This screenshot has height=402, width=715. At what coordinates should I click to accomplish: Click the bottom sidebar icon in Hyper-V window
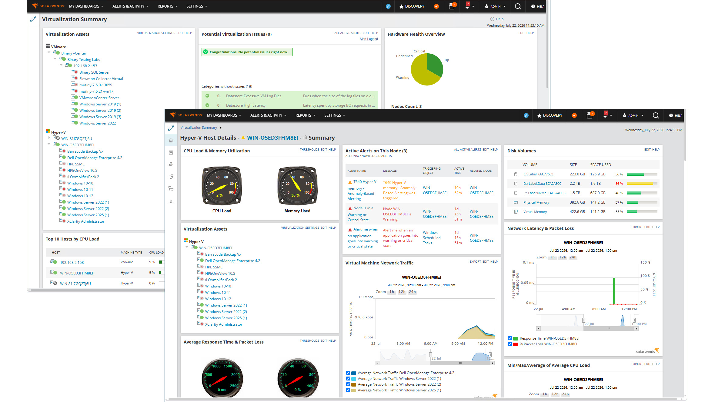click(x=171, y=201)
